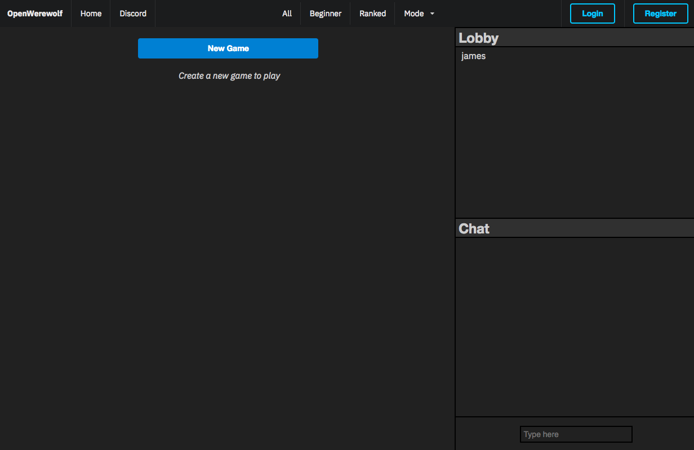Open the Mode dropdown menu
The image size is (694, 450).
414,13
